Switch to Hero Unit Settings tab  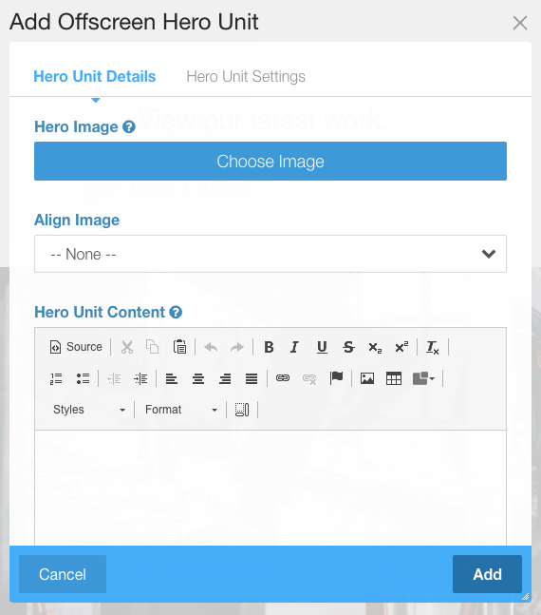pyautogui.click(x=246, y=76)
